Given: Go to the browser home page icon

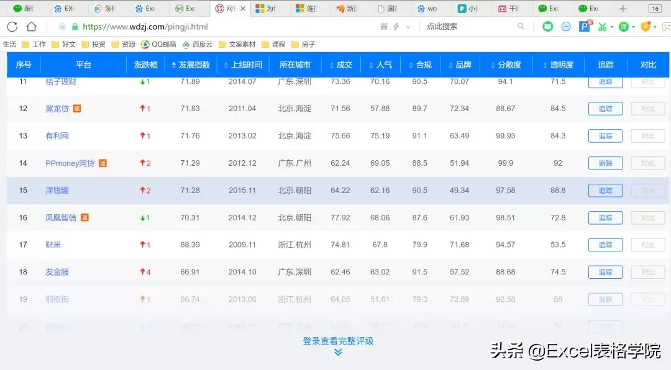Looking at the screenshot, I should (31, 27).
